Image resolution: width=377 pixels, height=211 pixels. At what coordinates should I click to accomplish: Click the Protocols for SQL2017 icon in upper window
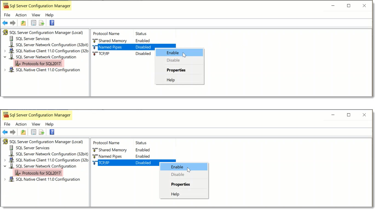click(x=18, y=63)
